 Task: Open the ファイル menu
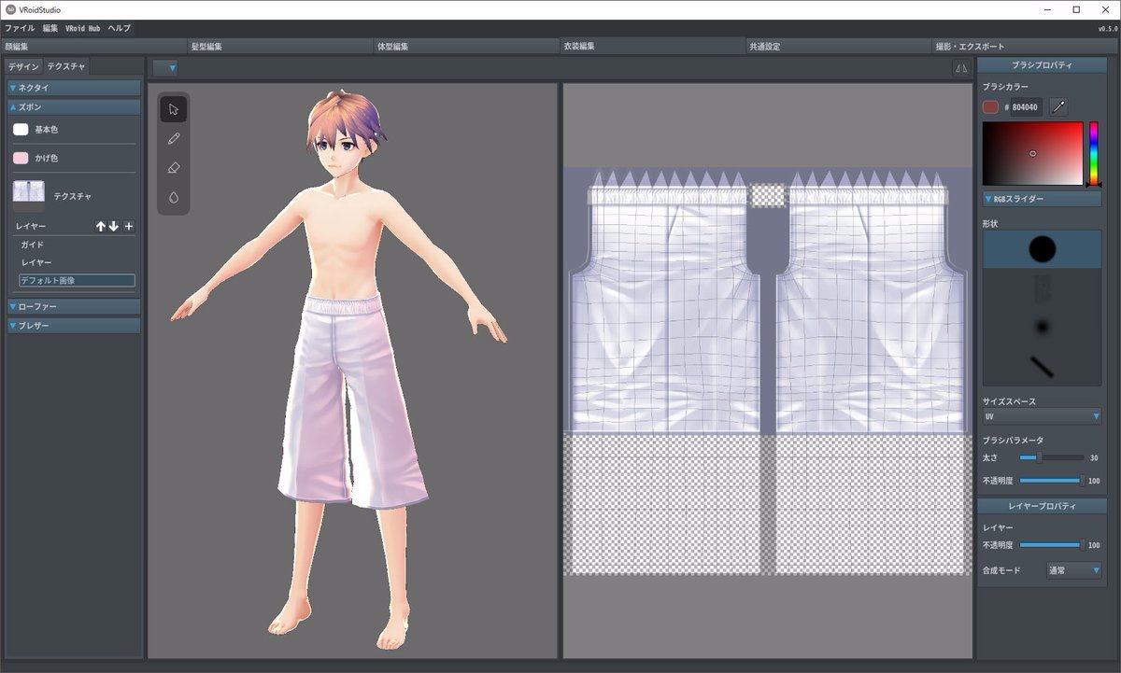coord(20,28)
